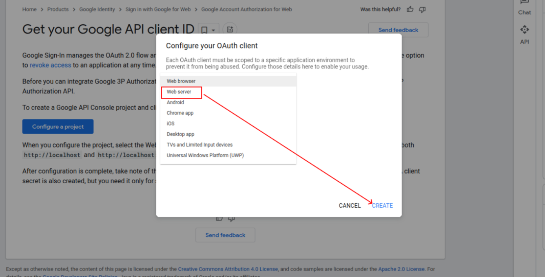Screen dimensions: 545x277
Task: Follow the revoke access link
Action: (50, 65)
